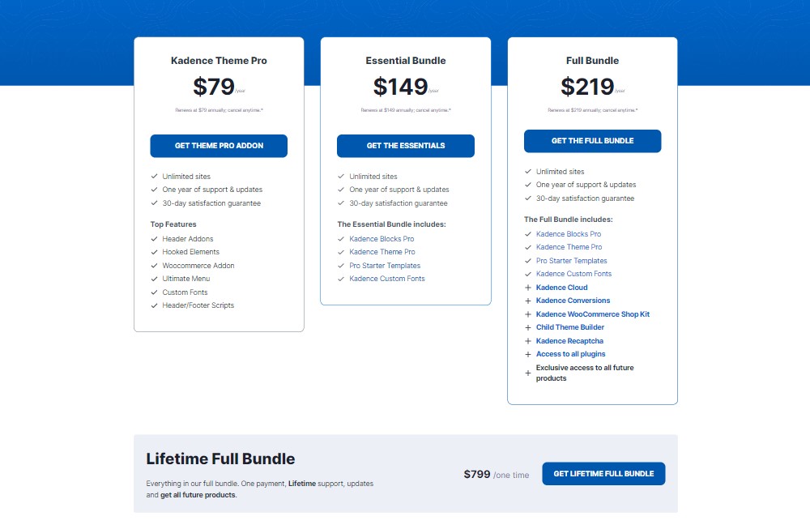Open the Kadence Cloud link
810x529 pixels.
(x=561, y=288)
